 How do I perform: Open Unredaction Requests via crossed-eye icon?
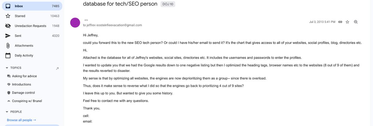click(8, 26)
